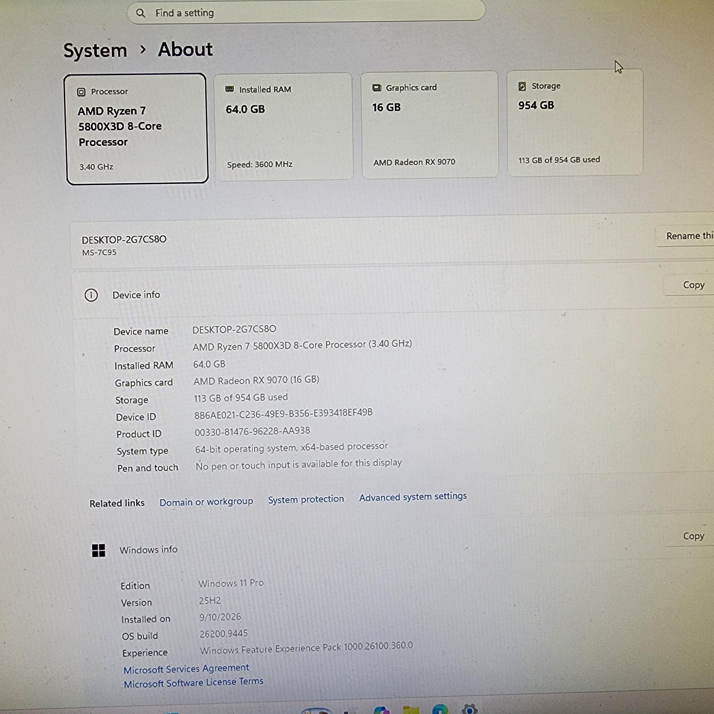Click the About page heading
714x714 pixels.
click(185, 49)
